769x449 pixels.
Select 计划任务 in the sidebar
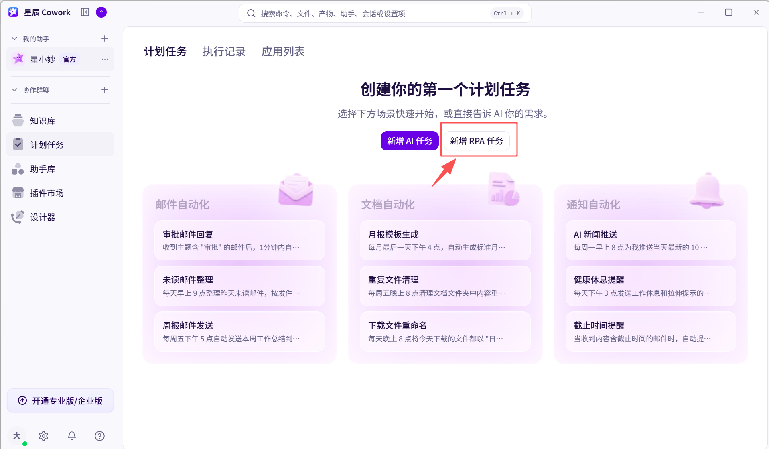(x=60, y=144)
